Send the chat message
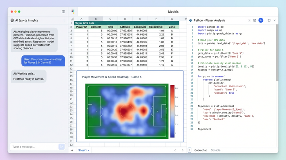Screen dimensions: 286x160 [x=61, y=146]
